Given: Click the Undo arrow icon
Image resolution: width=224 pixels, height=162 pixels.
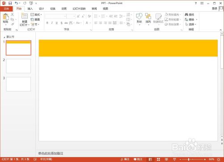Looking at the screenshot, I should coord(17,3).
